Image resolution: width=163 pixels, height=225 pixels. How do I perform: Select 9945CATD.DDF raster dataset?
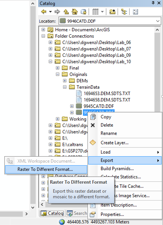pos(99,106)
